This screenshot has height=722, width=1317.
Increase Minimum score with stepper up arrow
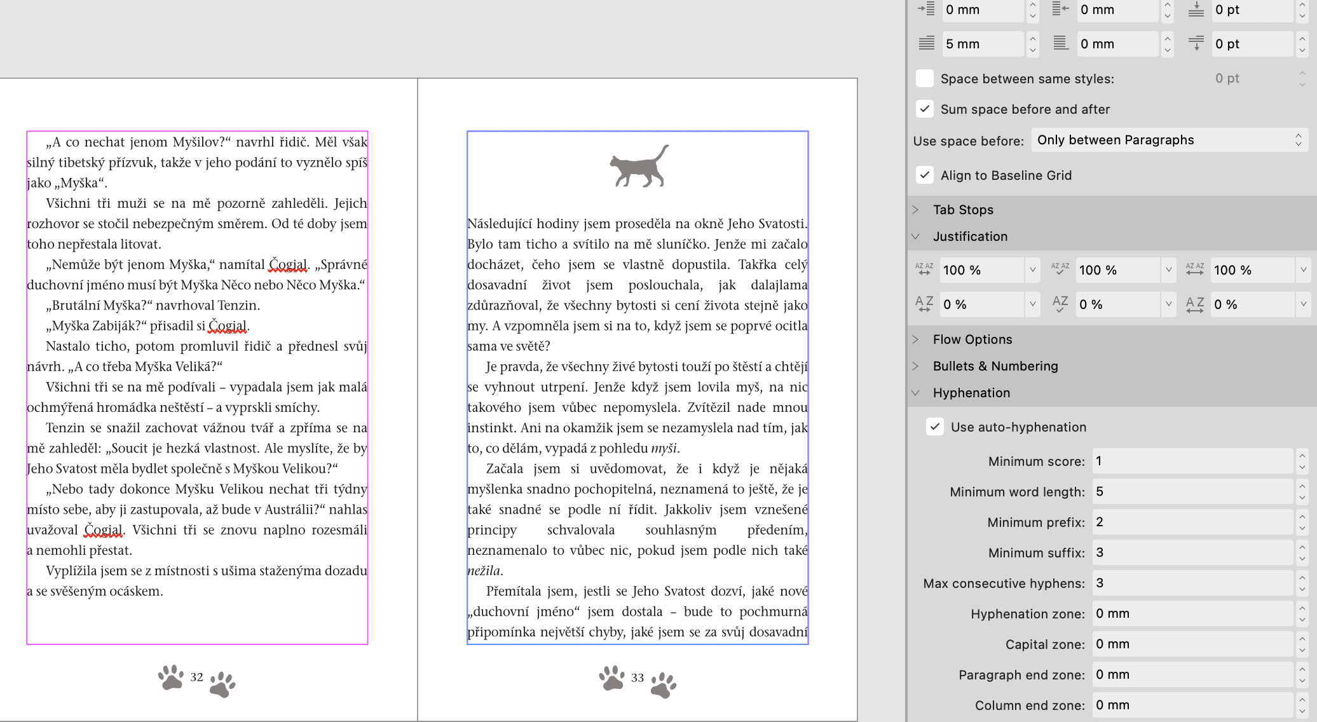pyautogui.click(x=1302, y=455)
